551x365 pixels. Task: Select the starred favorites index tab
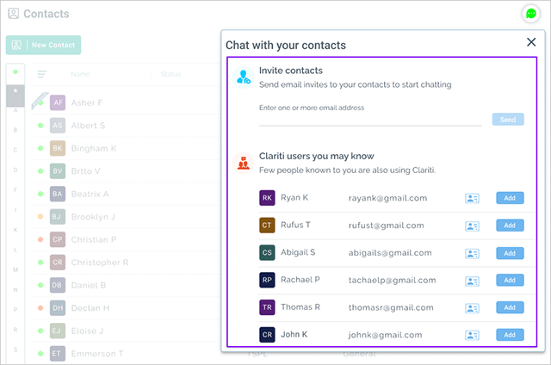(x=15, y=91)
